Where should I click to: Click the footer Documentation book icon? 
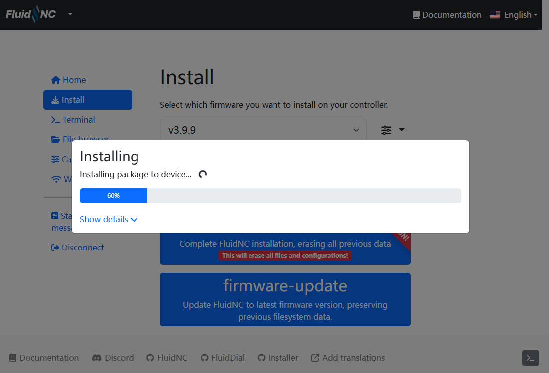click(13, 358)
